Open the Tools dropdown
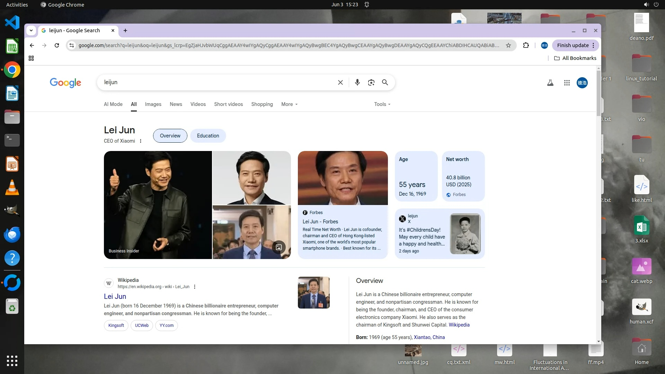This screenshot has width=665, height=374. [x=382, y=104]
